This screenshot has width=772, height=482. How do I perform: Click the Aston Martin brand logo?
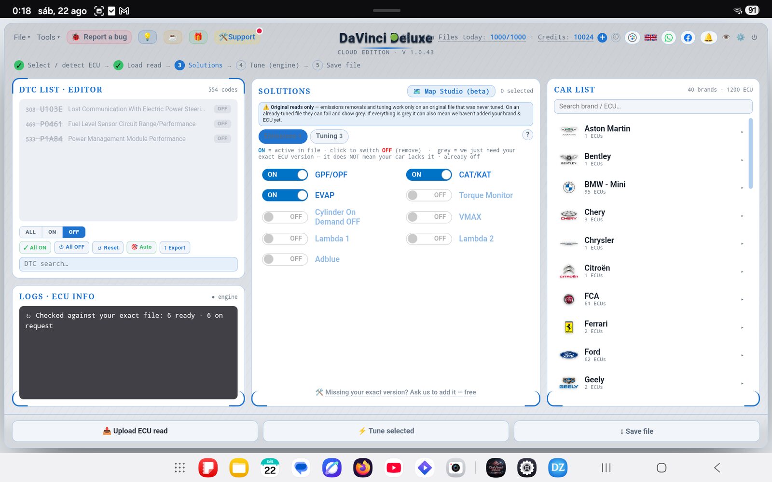click(569, 131)
